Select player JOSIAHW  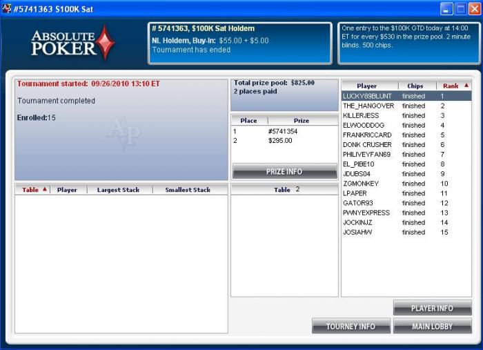[406, 233]
